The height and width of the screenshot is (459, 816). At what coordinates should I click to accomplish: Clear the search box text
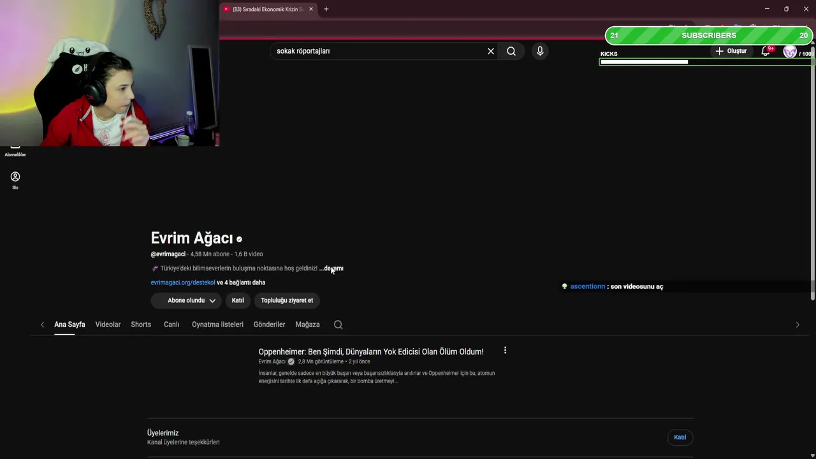[x=491, y=51]
